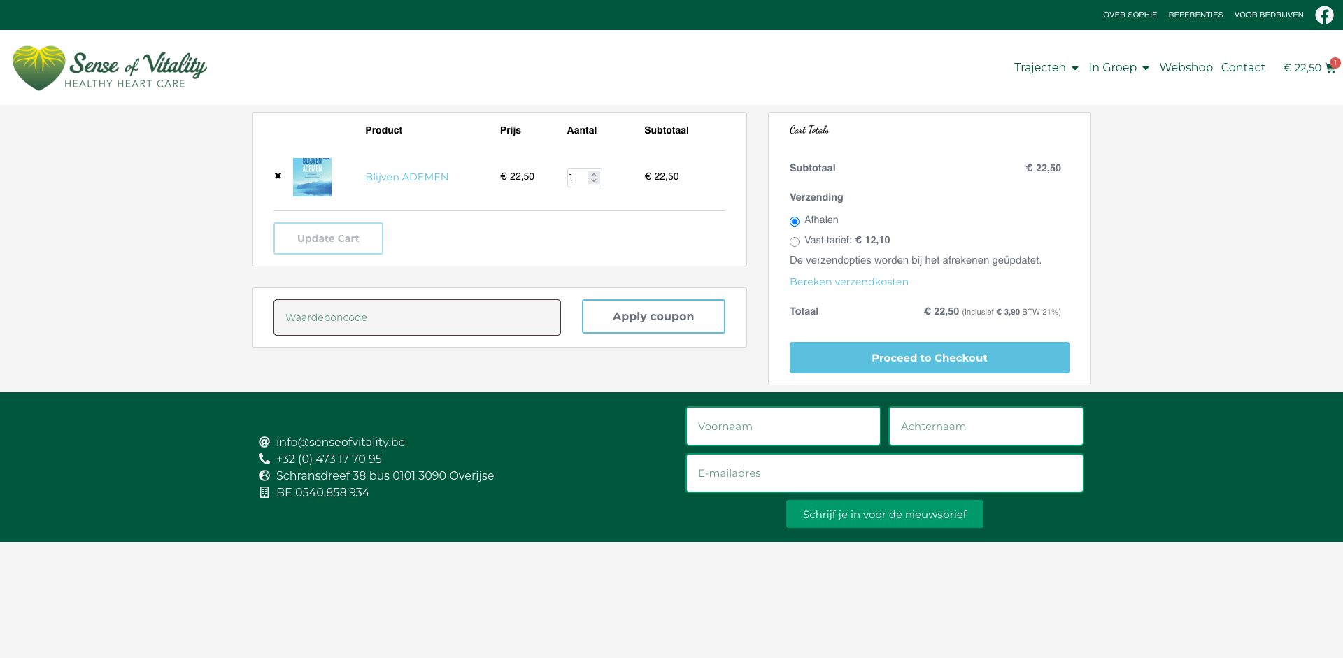Click the Apply coupon button
The height and width of the screenshot is (658, 1343).
click(653, 317)
